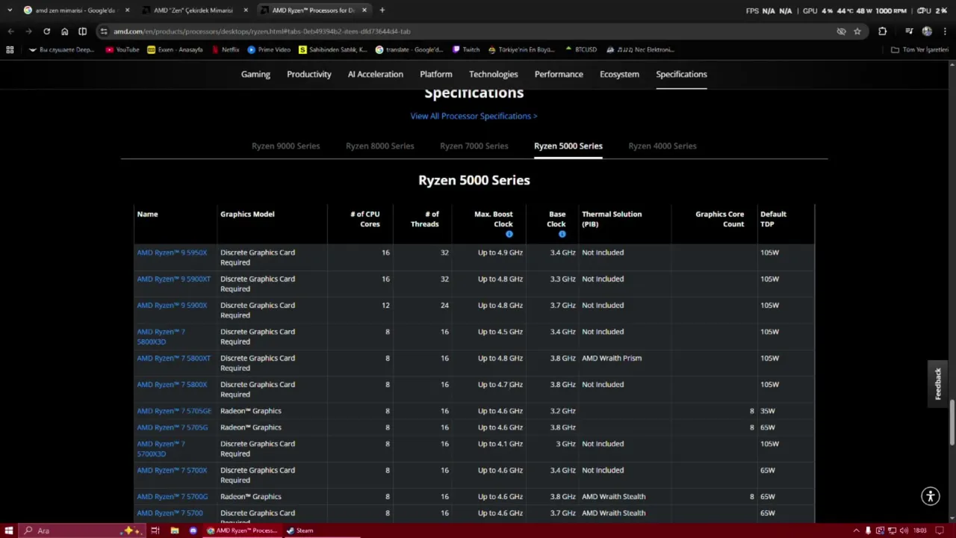Go to the Performance nav section

tap(559, 74)
